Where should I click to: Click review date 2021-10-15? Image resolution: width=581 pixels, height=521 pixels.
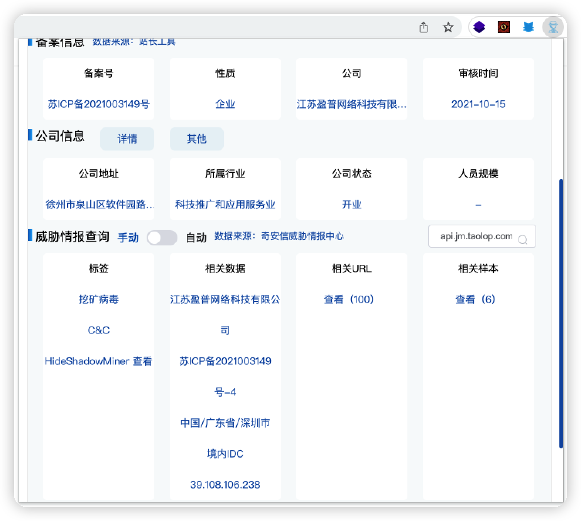pyautogui.click(x=478, y=104)
